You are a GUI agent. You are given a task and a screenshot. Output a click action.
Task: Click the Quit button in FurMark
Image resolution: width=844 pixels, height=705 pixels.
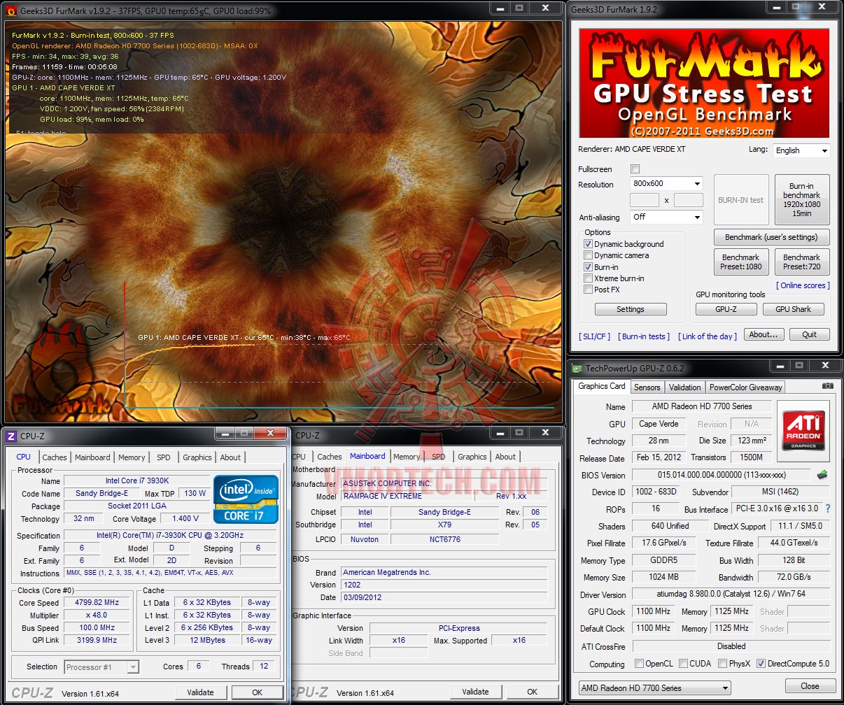[810, 334]
